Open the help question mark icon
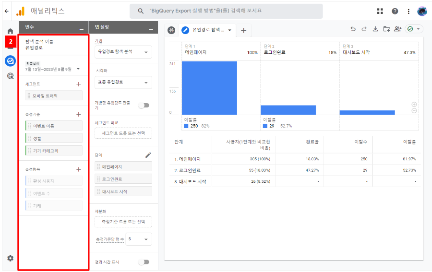Screen dimensions: 432x272 395,11
